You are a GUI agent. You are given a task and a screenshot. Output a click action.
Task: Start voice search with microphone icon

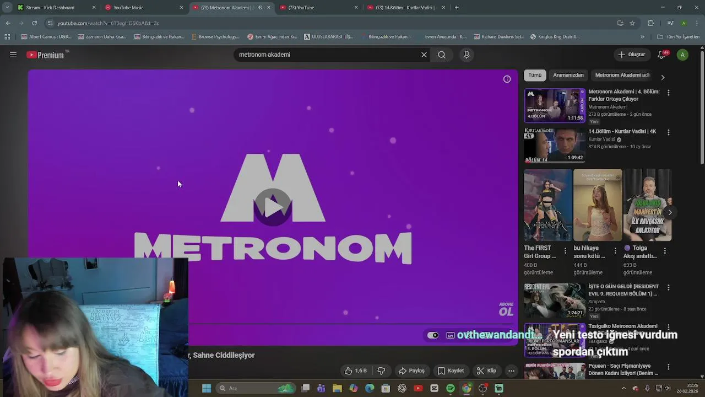point(467,55)
